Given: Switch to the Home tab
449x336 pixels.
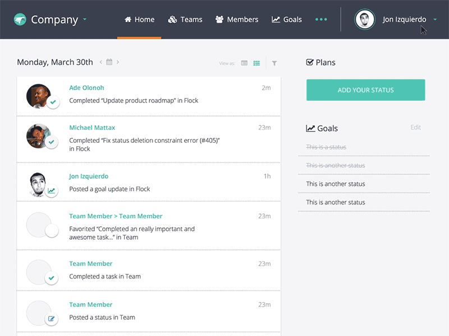Looking at the screenshot, I should [x=139, y=19].
